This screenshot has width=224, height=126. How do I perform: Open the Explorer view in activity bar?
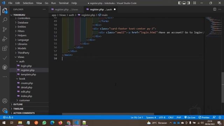5,10
